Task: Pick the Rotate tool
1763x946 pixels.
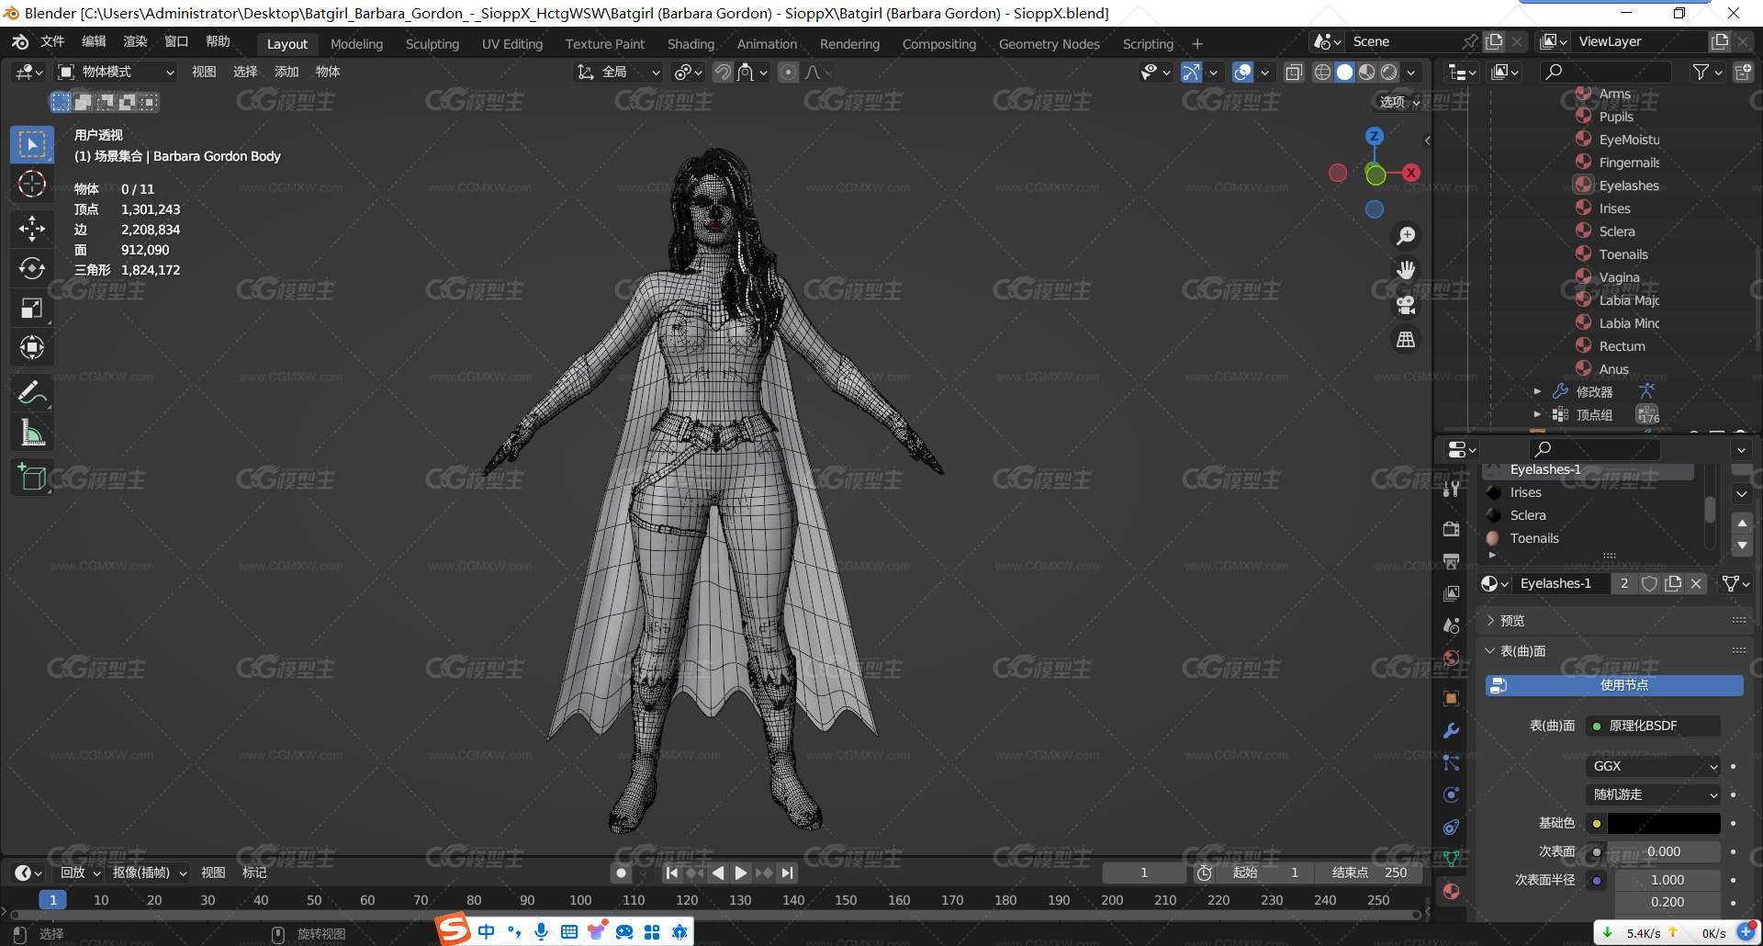Action: [x=32, y=268]
